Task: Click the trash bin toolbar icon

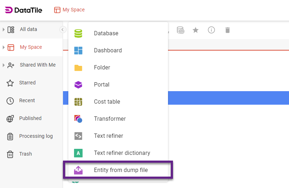Action: 227,30
